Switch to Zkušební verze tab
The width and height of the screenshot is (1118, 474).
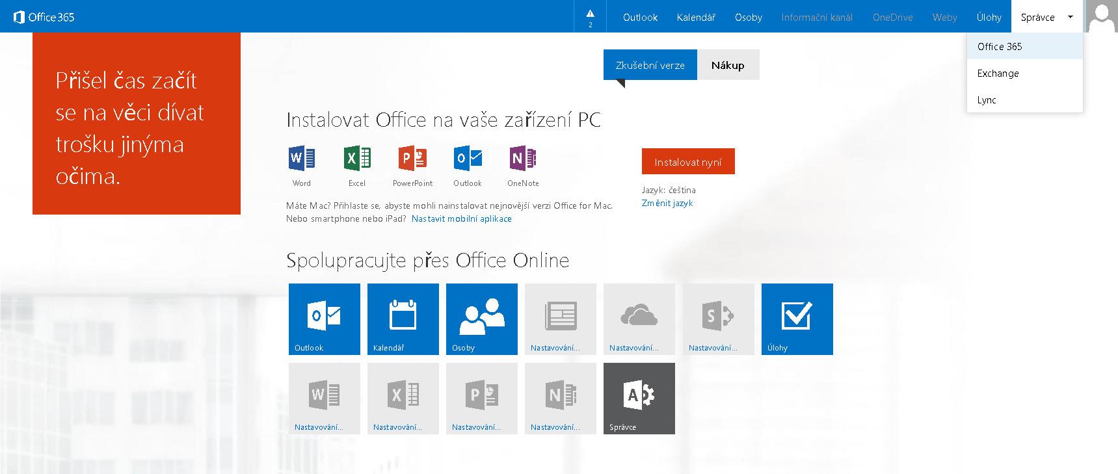pyautogui.click(x=650, y=65)
